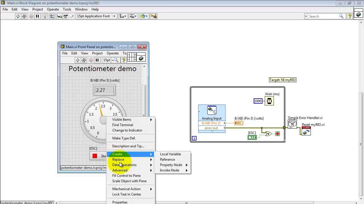The image size is (364, 204).
Task: Click the TF boolean terminal under [ESC]
Action: [252, 137]
